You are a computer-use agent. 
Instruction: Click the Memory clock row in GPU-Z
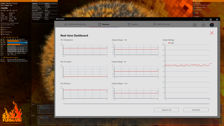point(45,7)
